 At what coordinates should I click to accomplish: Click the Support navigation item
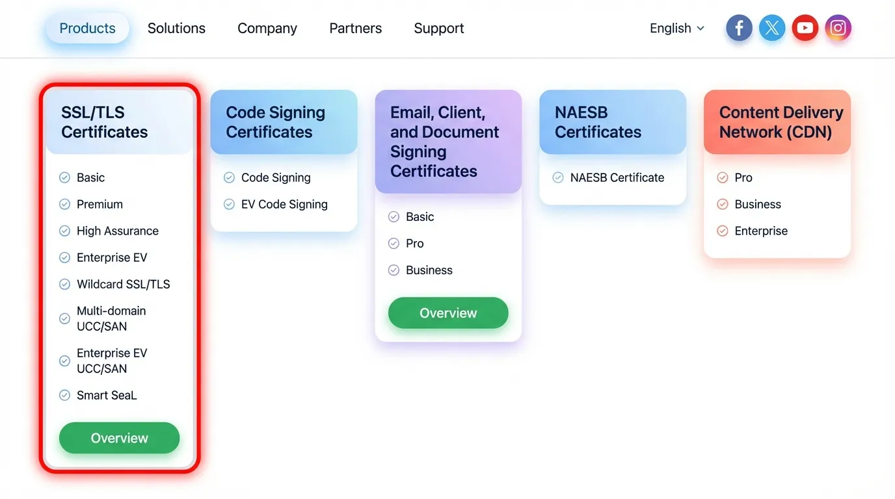click(x=438, y=28)
